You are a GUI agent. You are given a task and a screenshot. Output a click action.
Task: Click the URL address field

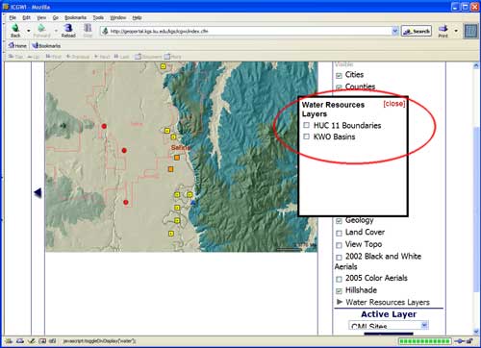coord(250,31)
